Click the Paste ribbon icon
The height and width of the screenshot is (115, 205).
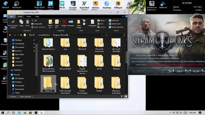[28, 23]
